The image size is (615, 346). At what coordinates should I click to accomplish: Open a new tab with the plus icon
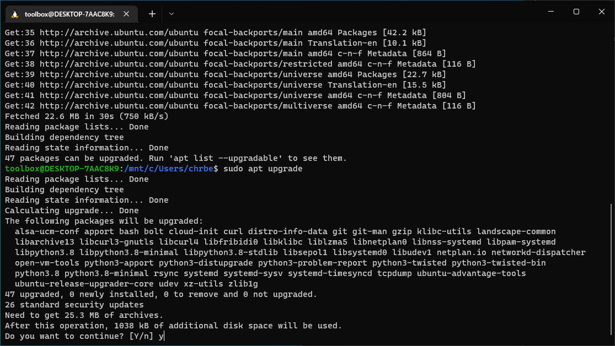pos(152,14)
